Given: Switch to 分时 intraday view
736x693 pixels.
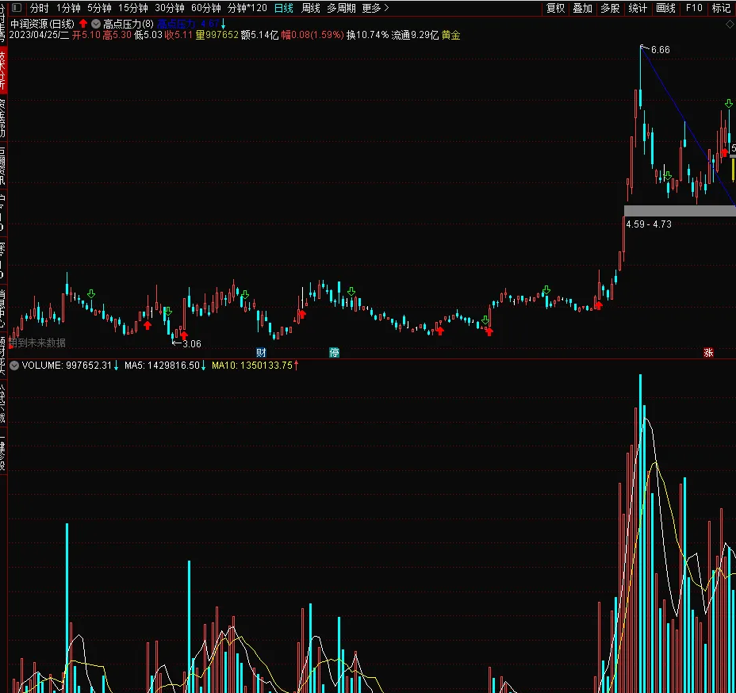Looking at the screenshot, I should (40, 8).
